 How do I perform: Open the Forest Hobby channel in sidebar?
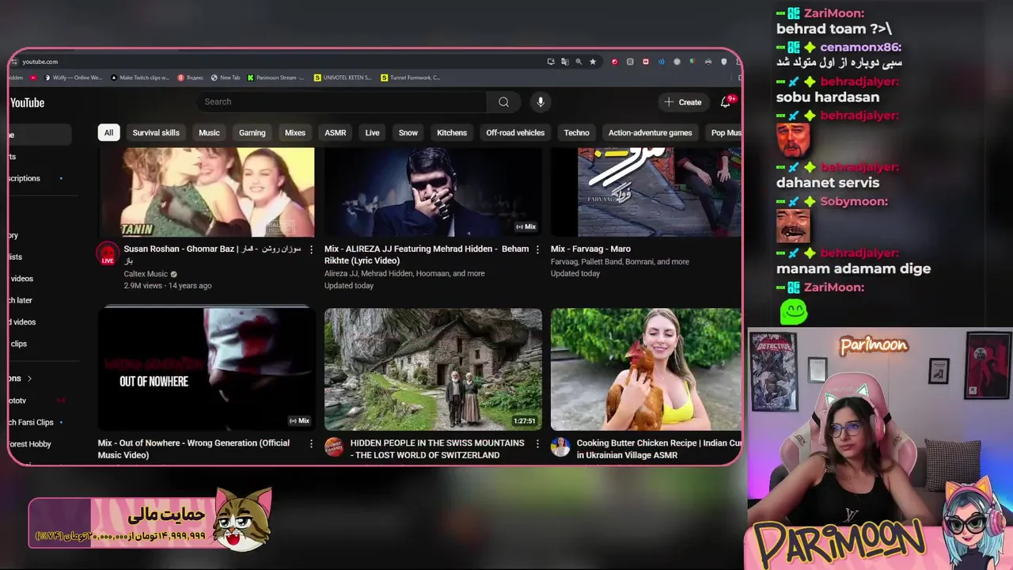pyautogui.click(x=30, y=444)
